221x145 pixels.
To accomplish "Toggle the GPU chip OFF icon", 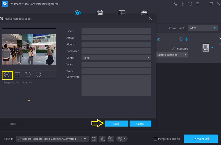I will 110,139.
